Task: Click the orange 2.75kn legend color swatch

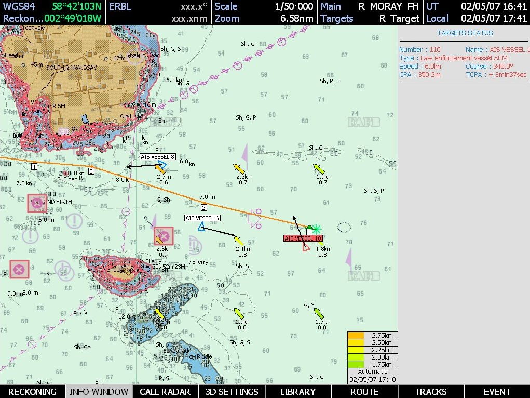Action: coord(356,335)
